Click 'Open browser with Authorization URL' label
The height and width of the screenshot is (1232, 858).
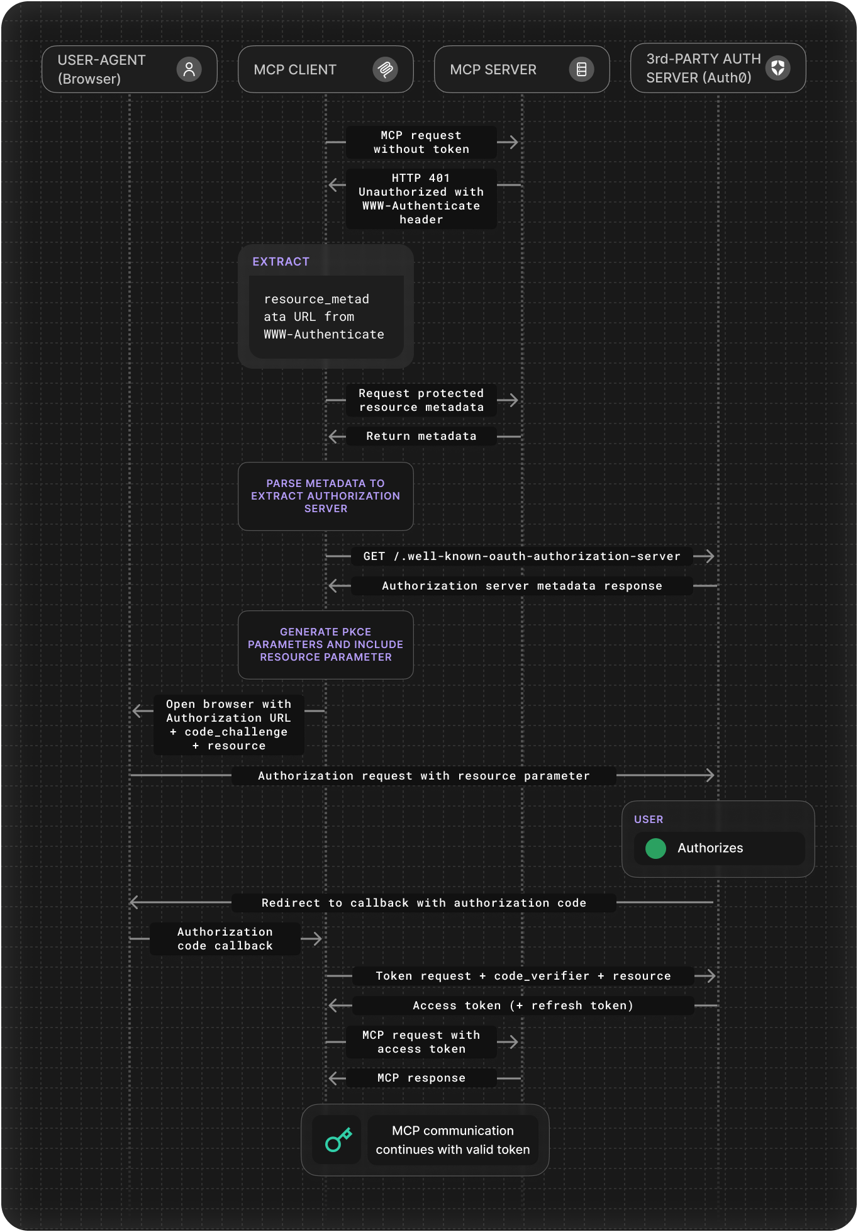[x=229, y=725]
